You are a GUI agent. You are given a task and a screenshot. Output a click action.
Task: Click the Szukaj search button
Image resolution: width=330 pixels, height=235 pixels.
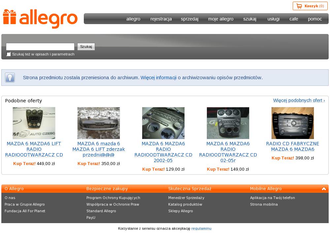point(86,47)
